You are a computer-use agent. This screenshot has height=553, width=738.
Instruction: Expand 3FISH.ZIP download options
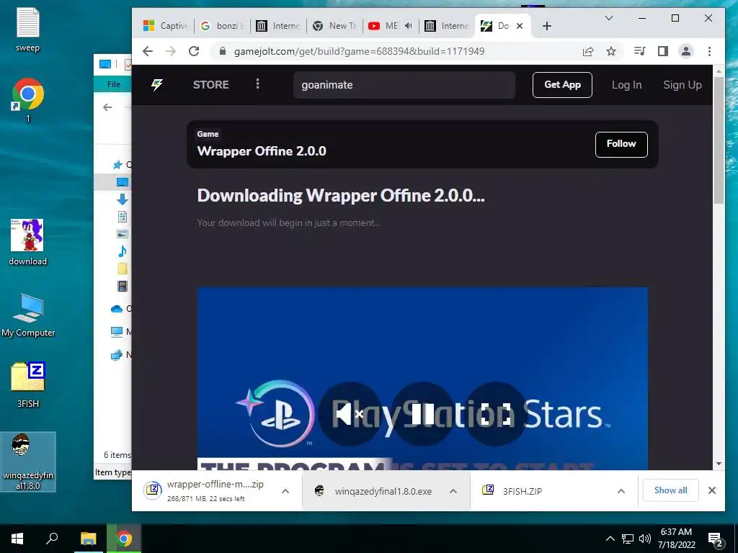[621, 491]
